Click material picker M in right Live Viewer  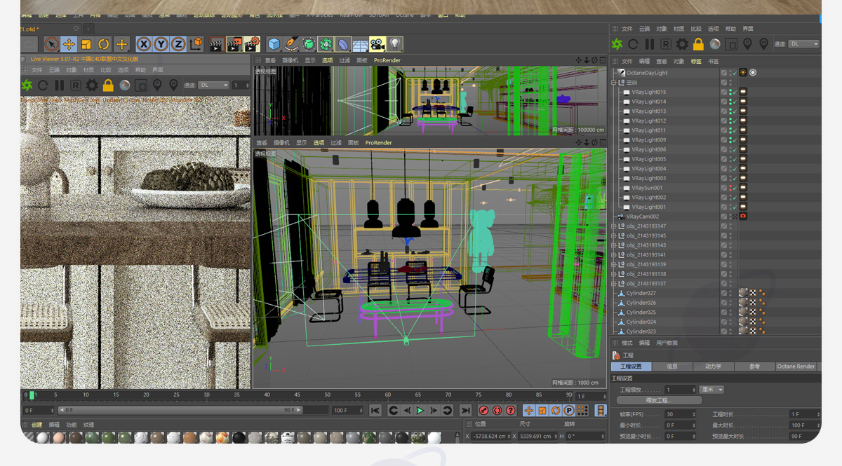point(763,43)
